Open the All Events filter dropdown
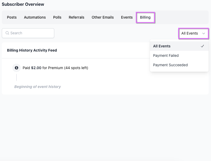 [193, 34]
